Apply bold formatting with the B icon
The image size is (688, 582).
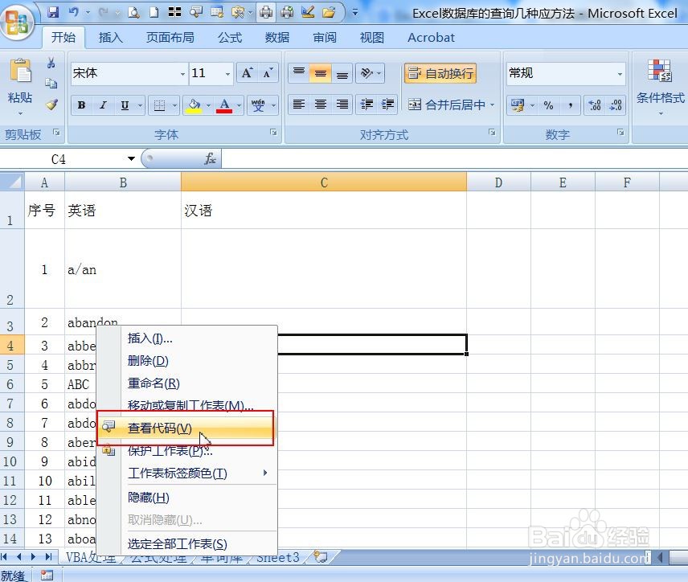82,105
